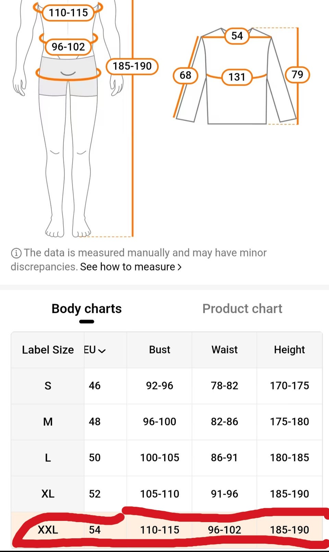Click the 131 chest bubble on shirt diagram

pyautogui.click(x=237, y=77)
